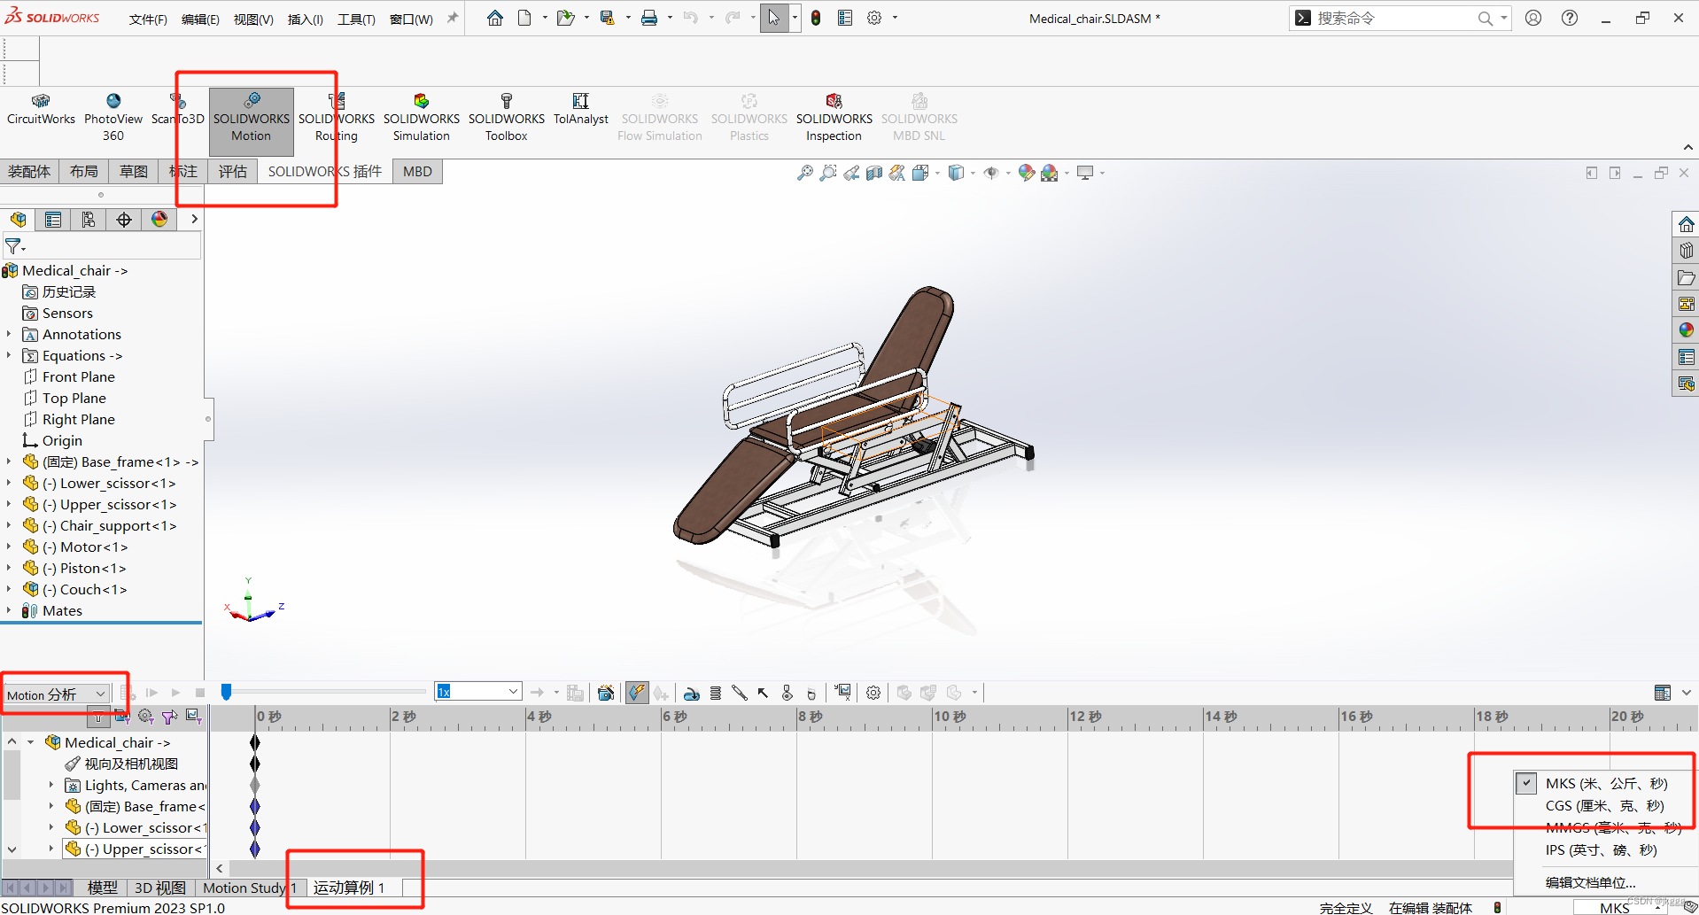Enable the SOLIDWORKS Simulation add-in
This screenshot has width=1699, height=915.
(422, 120)
